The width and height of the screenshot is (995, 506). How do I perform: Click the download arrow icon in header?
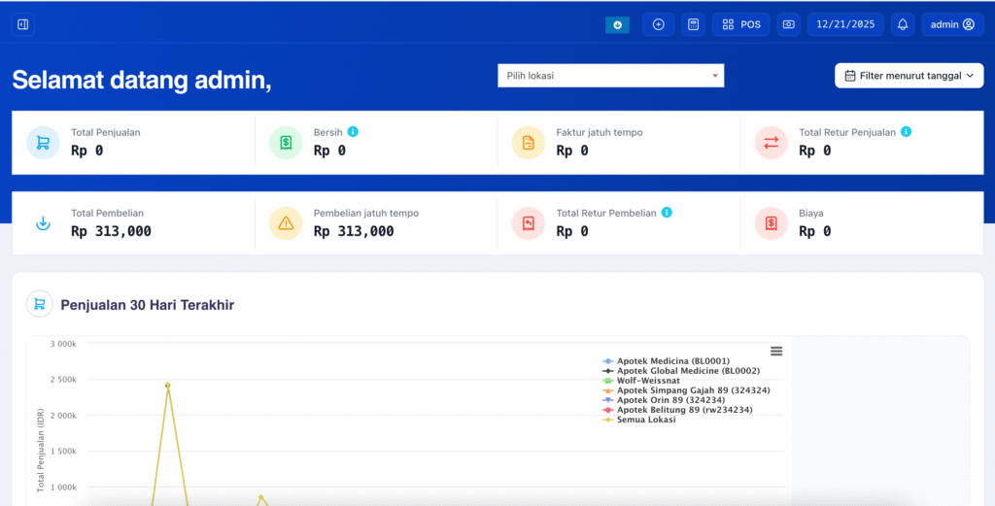[x=617, y=25]
